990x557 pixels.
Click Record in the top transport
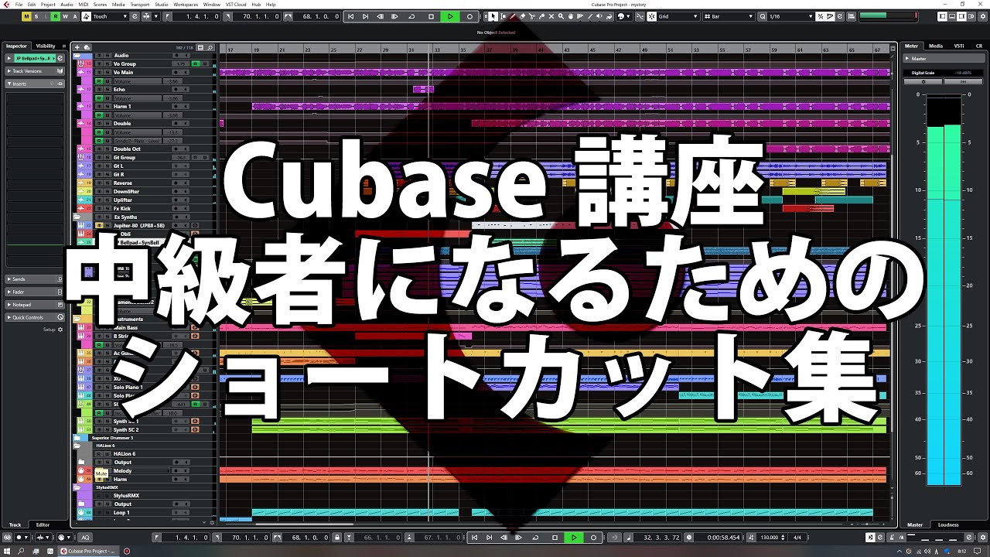tap(469, 16)
